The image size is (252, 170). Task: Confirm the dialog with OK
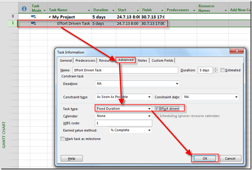click(x=204, y=158)
